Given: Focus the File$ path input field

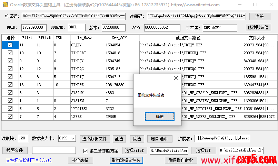Looking at the screenshot, I should (x=169, y=151).
